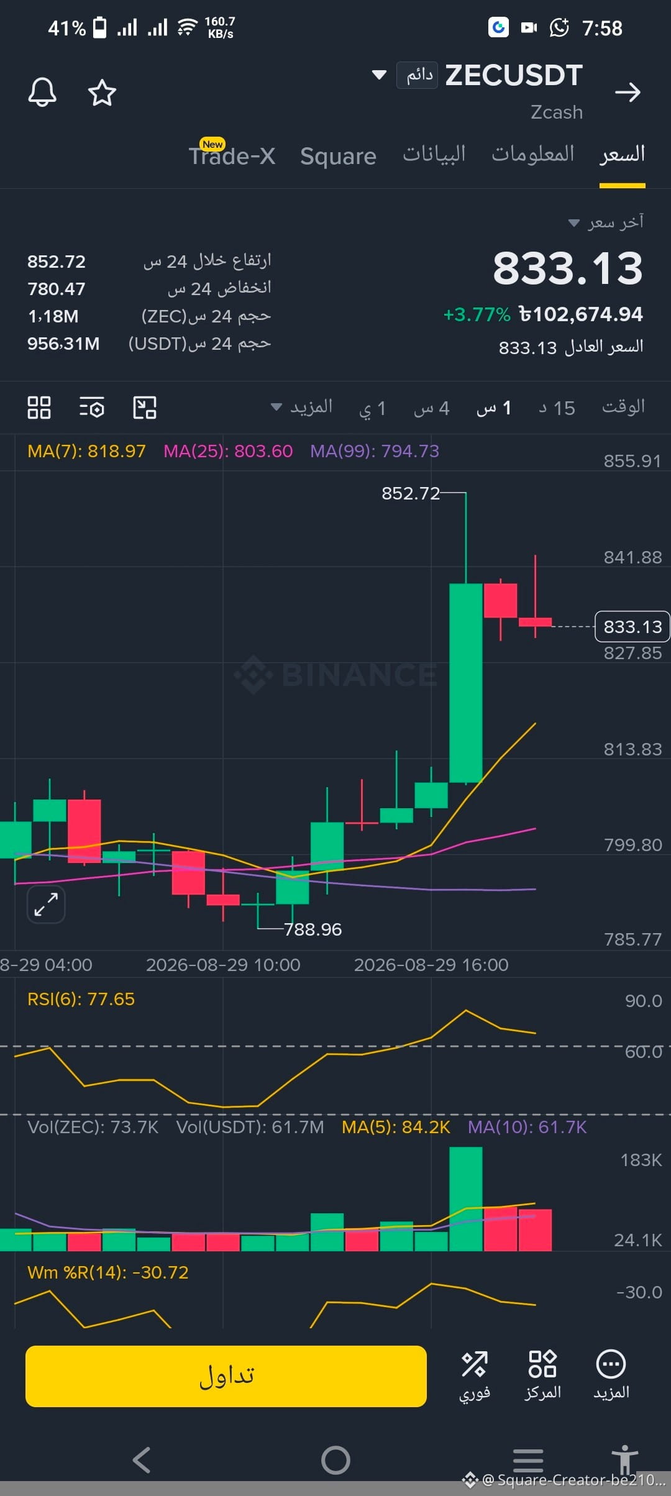Select the 15 د timeframe
Screen dimensions: 671x1496
[557, 408]
